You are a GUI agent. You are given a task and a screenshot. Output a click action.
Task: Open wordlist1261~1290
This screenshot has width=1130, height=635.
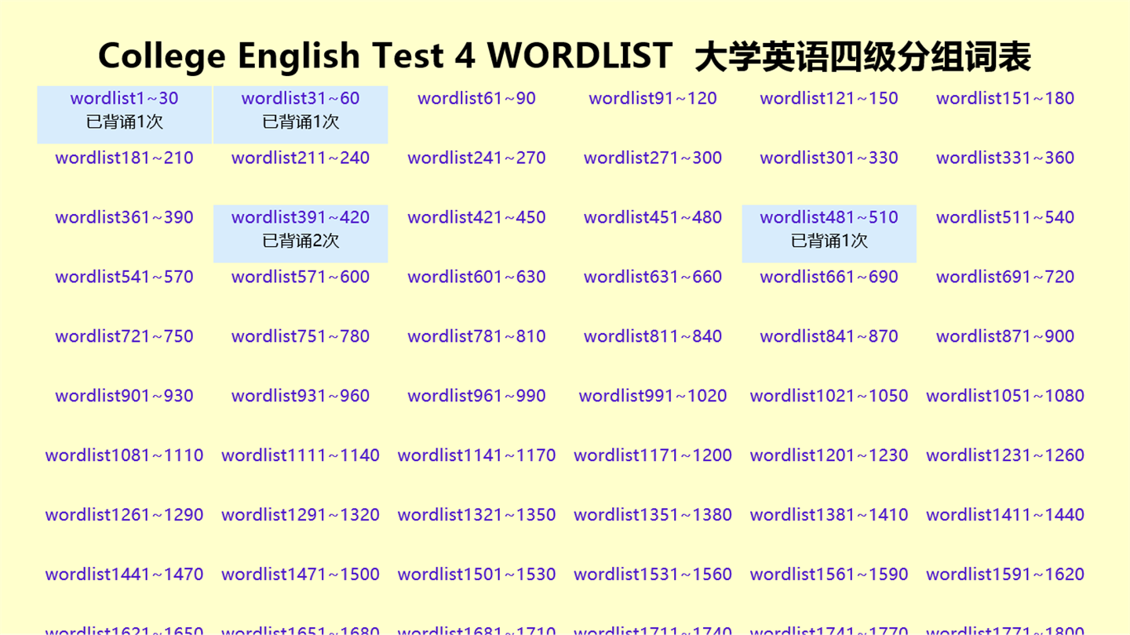124,515
